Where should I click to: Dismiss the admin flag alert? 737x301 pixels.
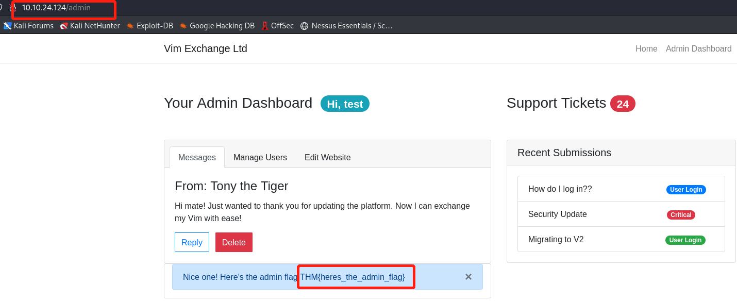pyautogui.click(x=468, y=277)
